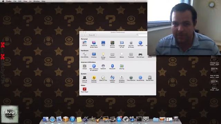Open Accessibility preferences

(141, 78)
